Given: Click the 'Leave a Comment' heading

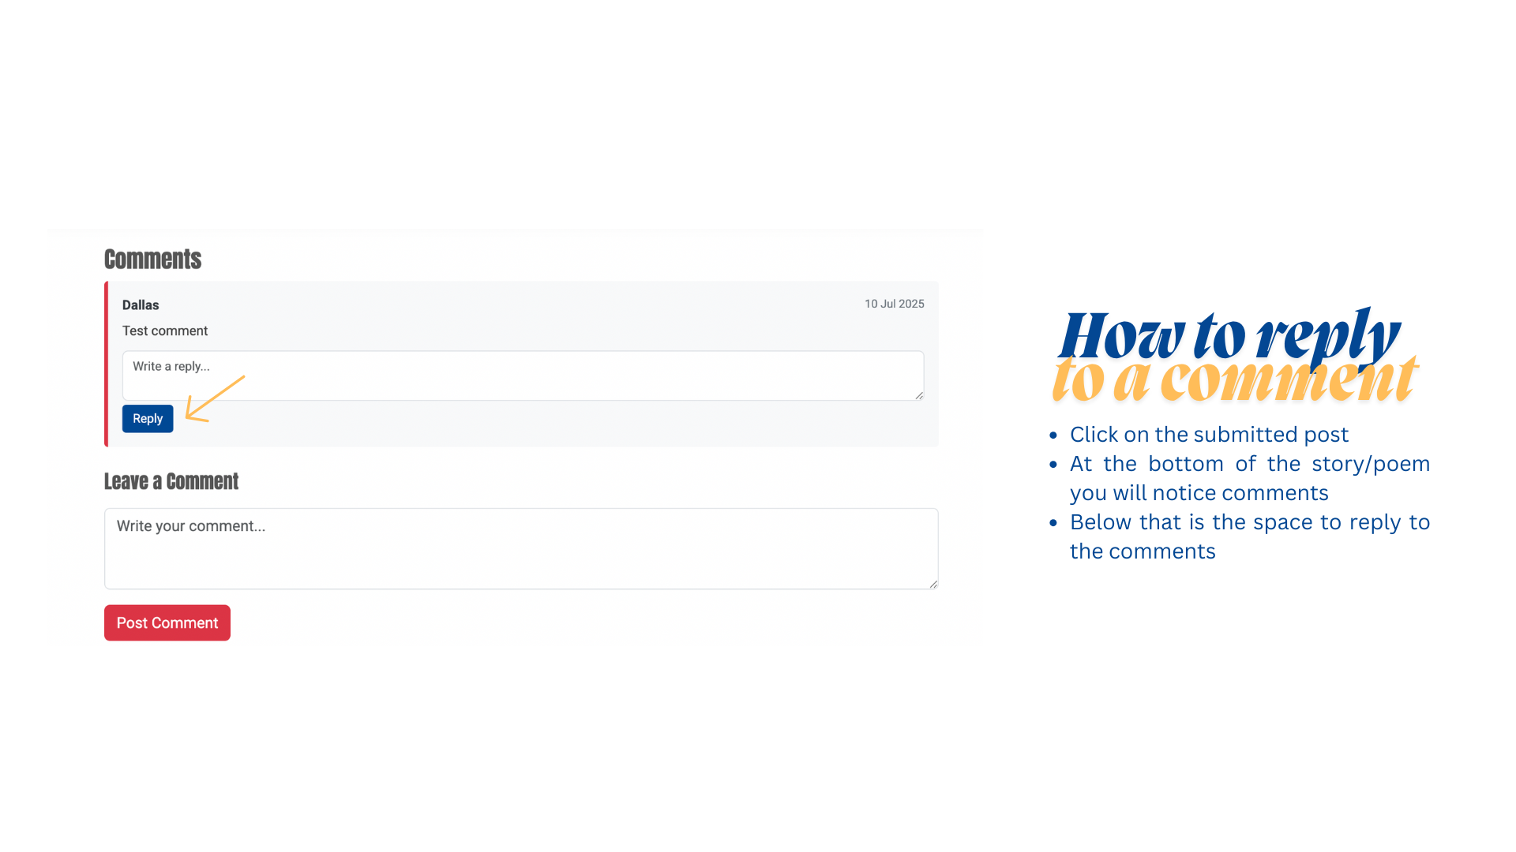Looking at the screenshot, I should 171,482.
